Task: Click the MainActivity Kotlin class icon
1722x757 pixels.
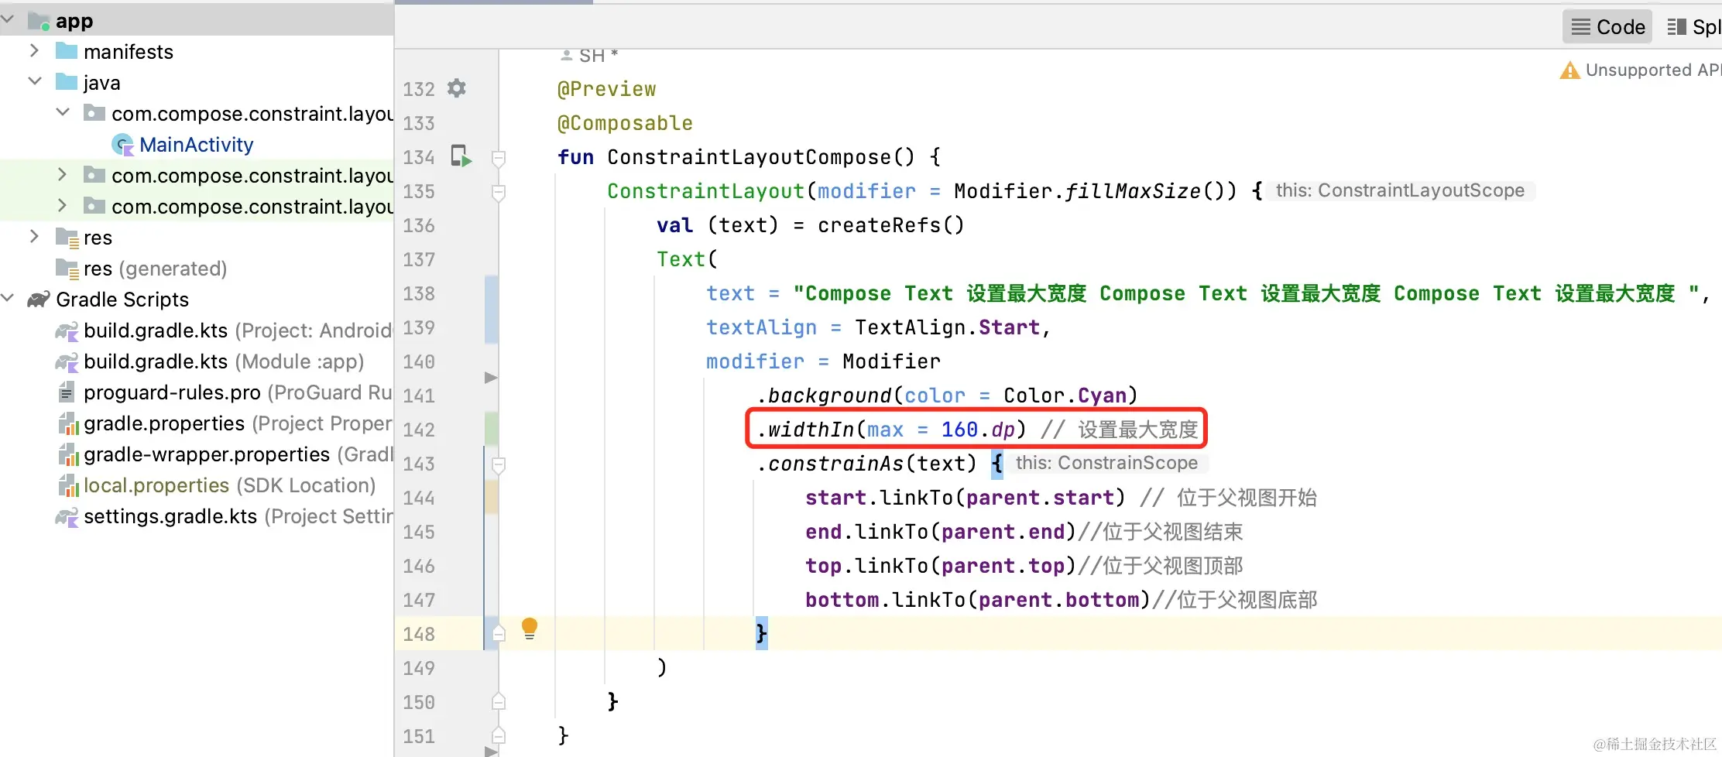Action: [122, 145]
